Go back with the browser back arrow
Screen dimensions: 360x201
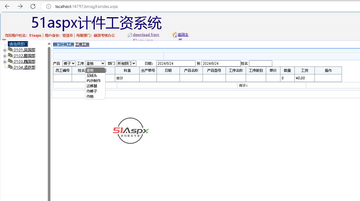tap(7, 6)
